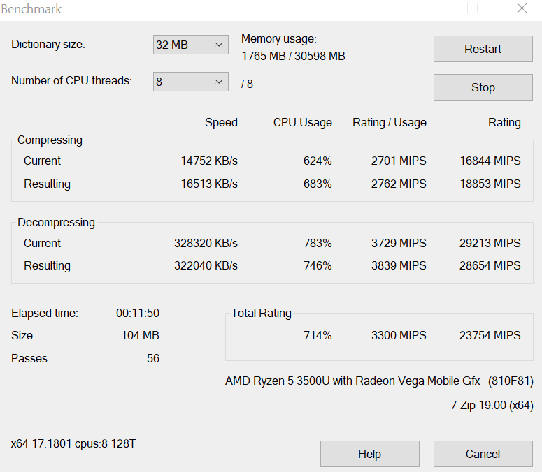
Task: Minimize the Benchmark dialog
Action: pyautogui.click(x=425, y=8)
